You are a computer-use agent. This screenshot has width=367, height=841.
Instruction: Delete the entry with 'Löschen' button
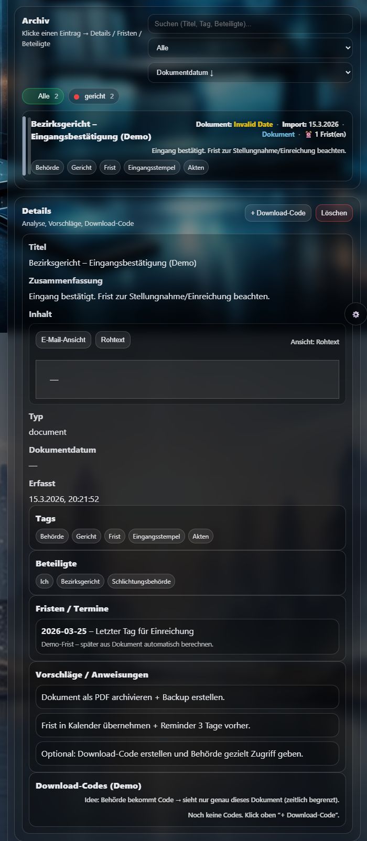point(334,213)
